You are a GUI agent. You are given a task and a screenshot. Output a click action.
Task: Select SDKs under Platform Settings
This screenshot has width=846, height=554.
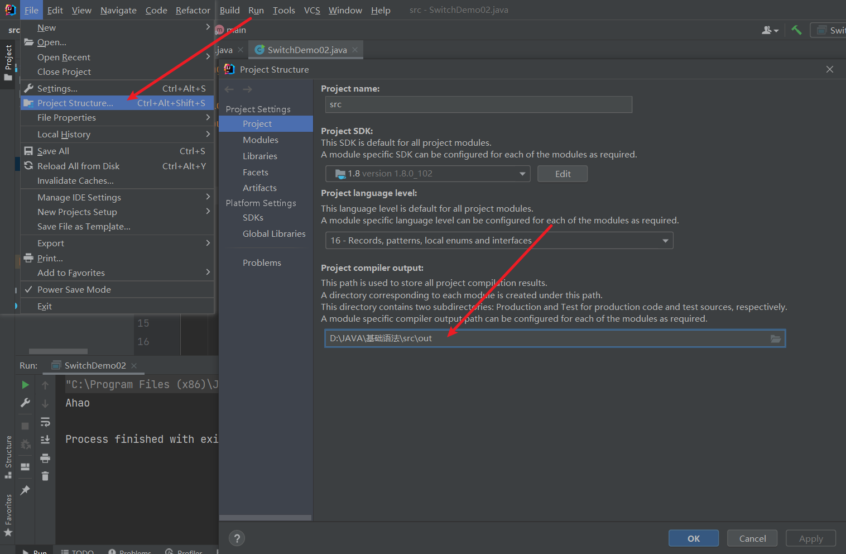[x=266, y=217]
